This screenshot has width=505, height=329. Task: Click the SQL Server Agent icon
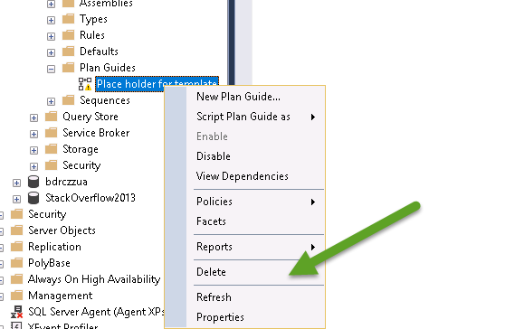[x=17, y=312]
